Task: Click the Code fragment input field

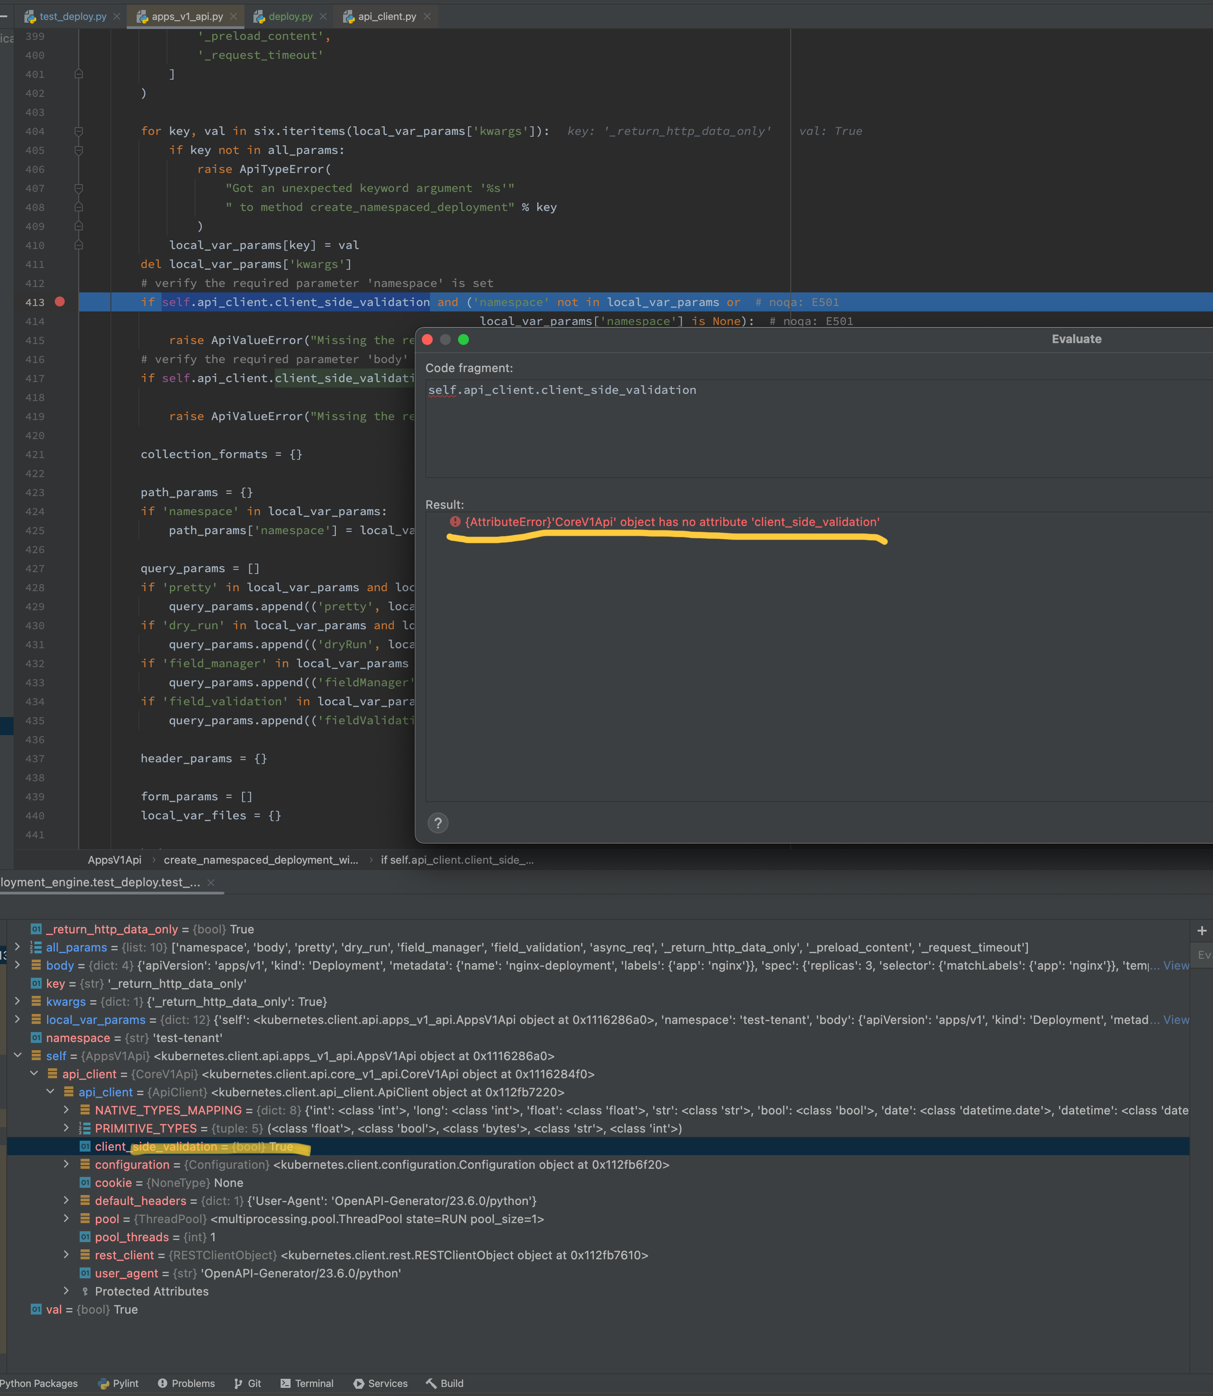Action: tap(819, 429)
